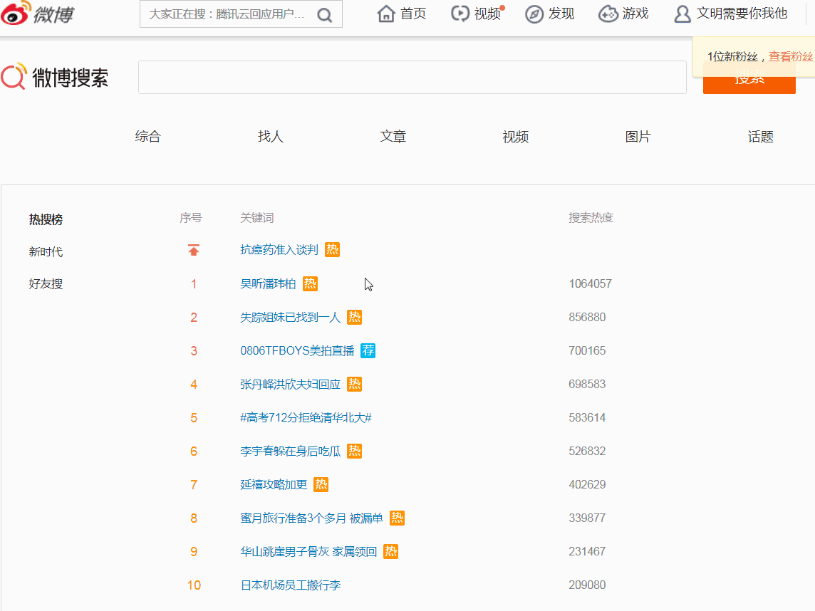Open 李宇春躲在身后吃瓜 topic
This screenshot has width=815, height=611.
coord(290,451)
